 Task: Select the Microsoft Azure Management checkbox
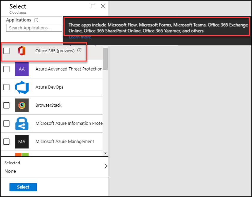6,141
